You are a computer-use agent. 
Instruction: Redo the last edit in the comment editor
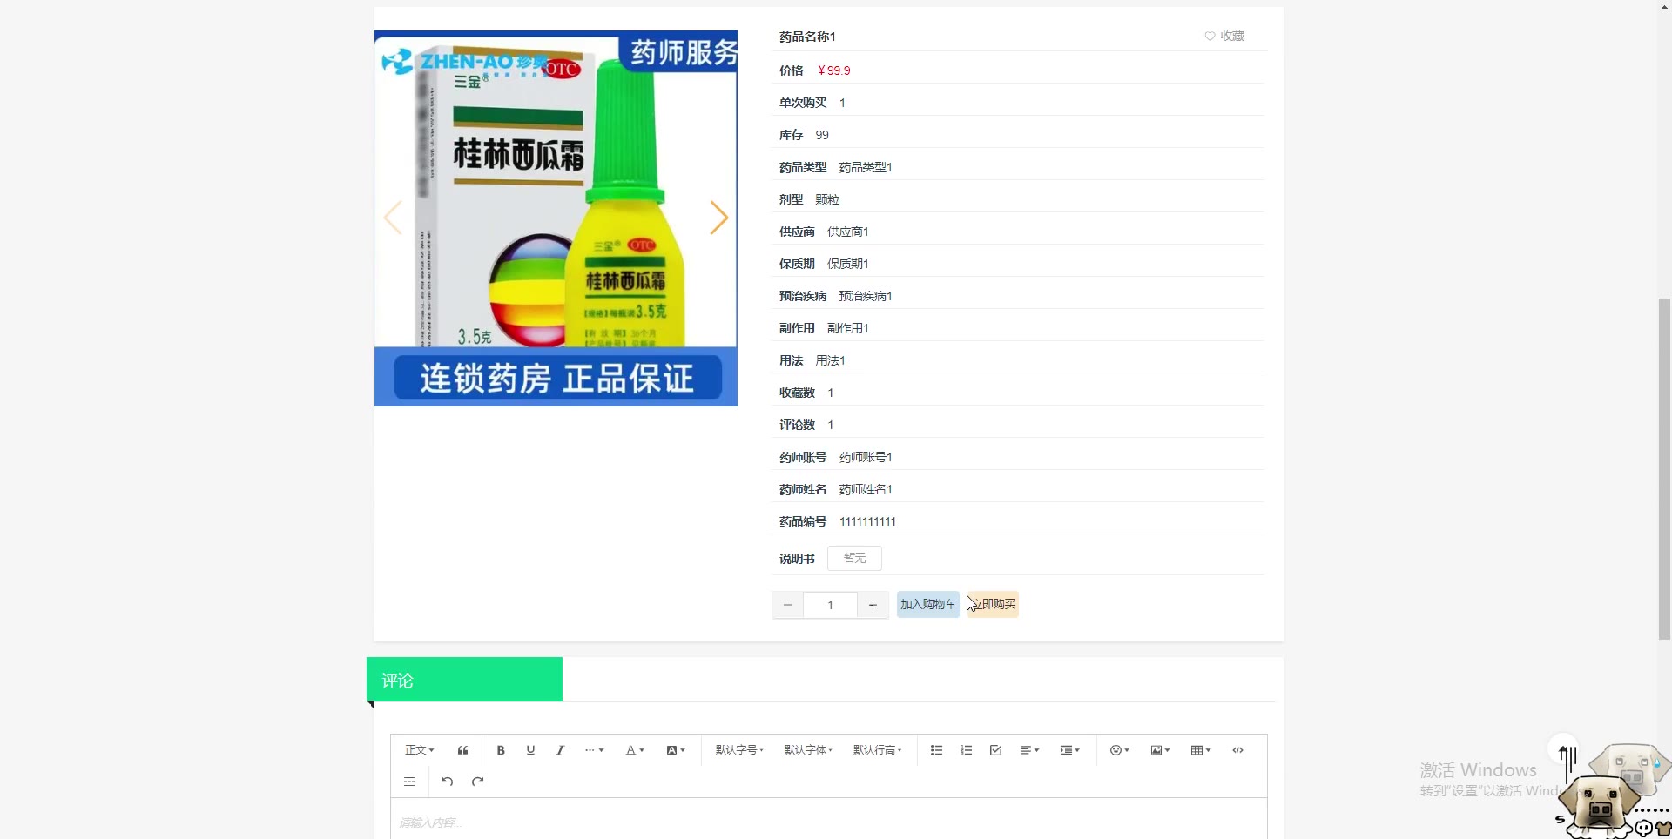[x=477, y=782]
